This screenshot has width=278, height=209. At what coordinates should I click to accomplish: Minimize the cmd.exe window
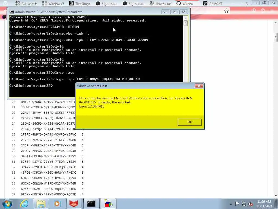[x=166, y=12]
